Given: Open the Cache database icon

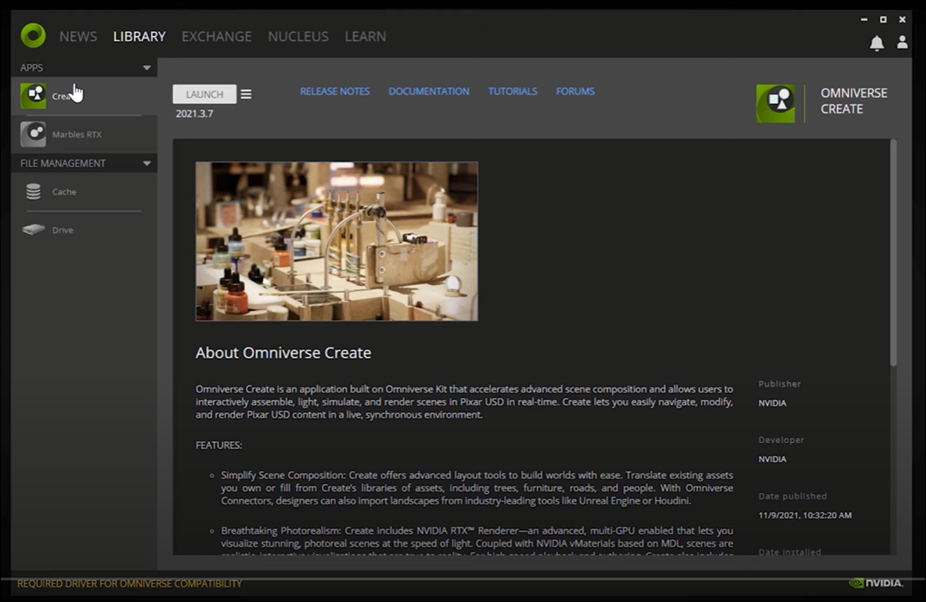Looking at the screenshot, I should tap(34, 192).
